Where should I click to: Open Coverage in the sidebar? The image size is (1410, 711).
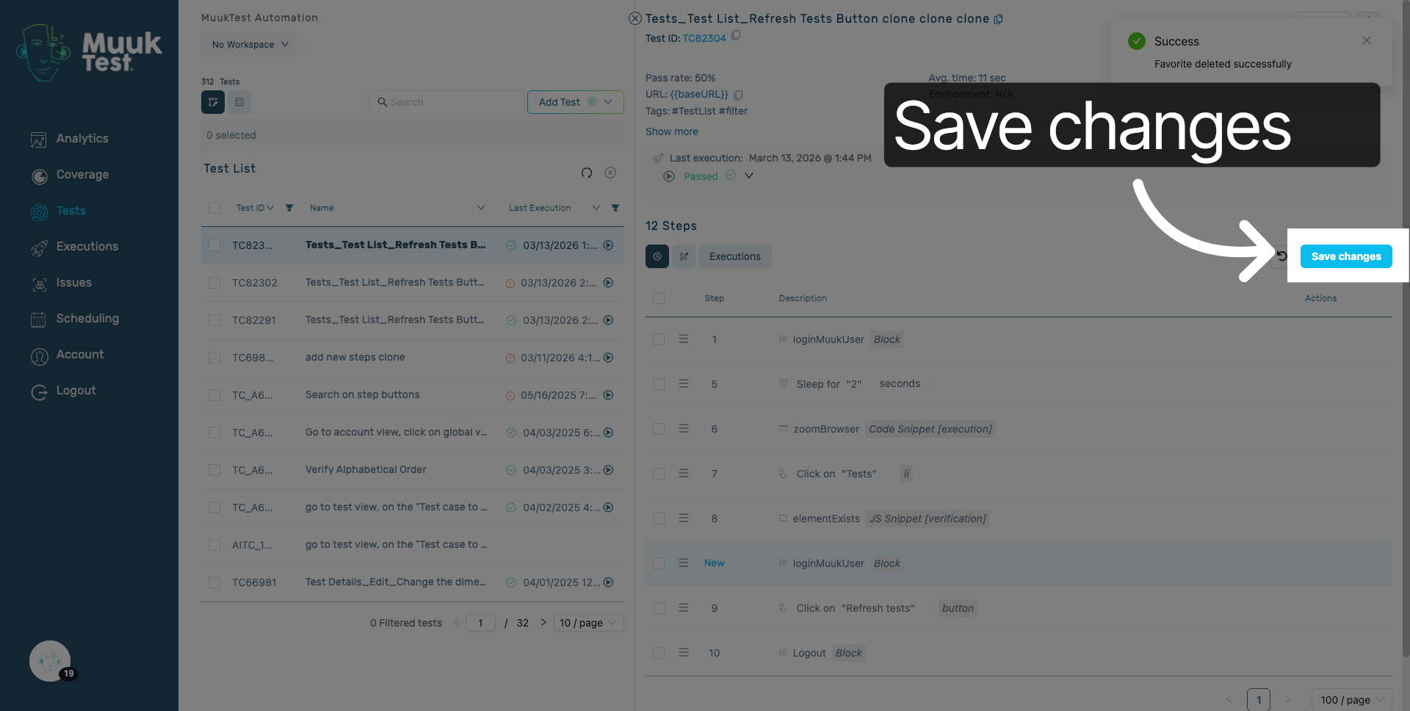click(82, 175)
